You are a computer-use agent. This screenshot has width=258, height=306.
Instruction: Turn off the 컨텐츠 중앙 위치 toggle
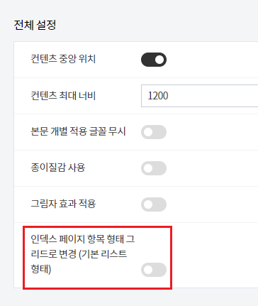coord(154,60)
